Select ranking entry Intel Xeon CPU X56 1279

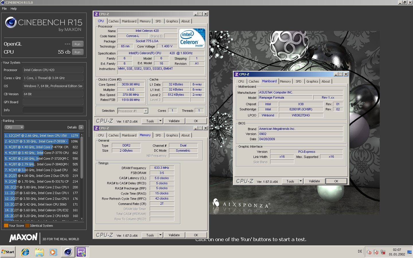coord(42,136)
